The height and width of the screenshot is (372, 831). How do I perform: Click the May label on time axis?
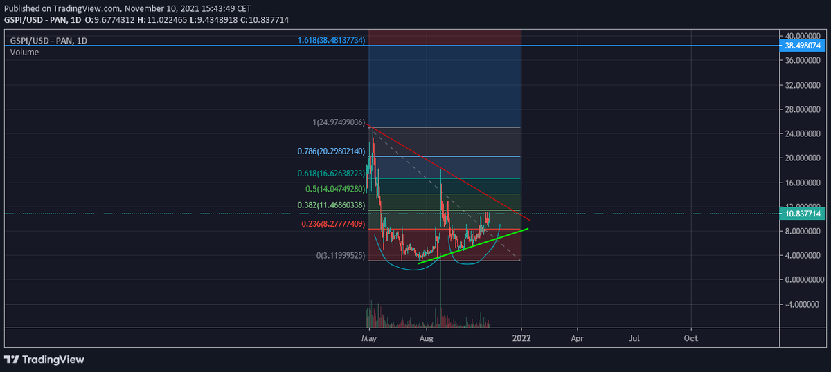coord(369,338)
